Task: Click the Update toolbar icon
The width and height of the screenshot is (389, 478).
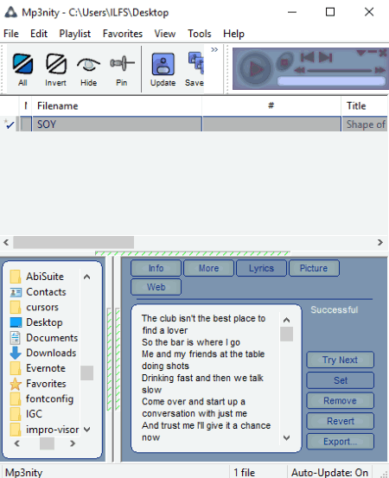Action: 163,64
